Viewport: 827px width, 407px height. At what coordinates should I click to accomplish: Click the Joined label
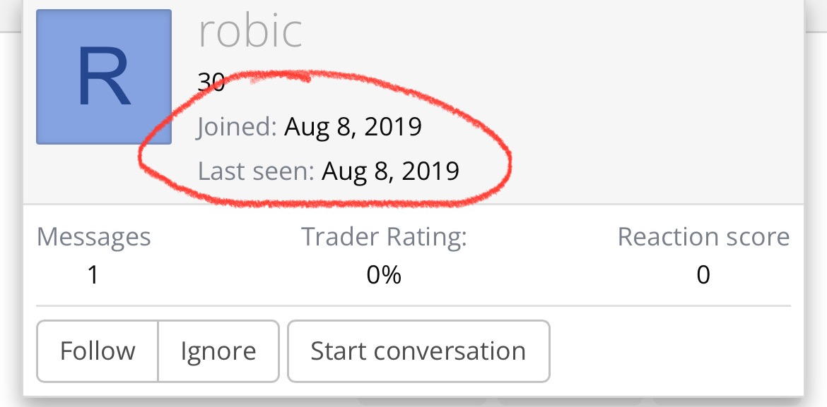(x=237, y=127)
